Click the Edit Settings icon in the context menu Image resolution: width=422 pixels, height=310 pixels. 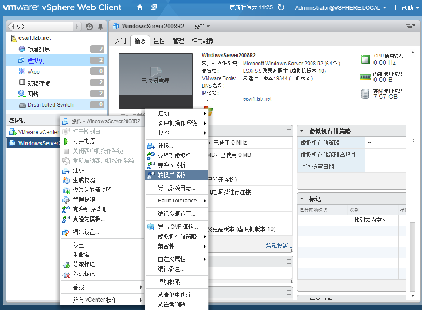[x=66, y=232]
